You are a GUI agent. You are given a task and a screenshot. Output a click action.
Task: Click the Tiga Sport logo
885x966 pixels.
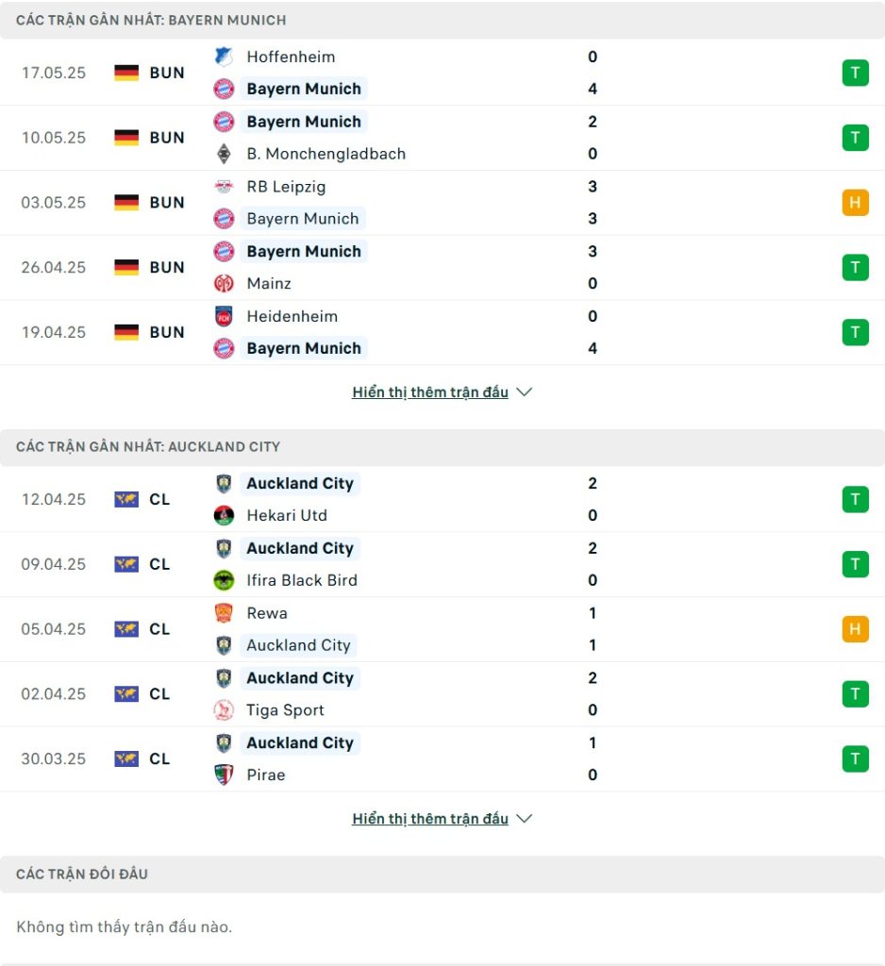224,709
